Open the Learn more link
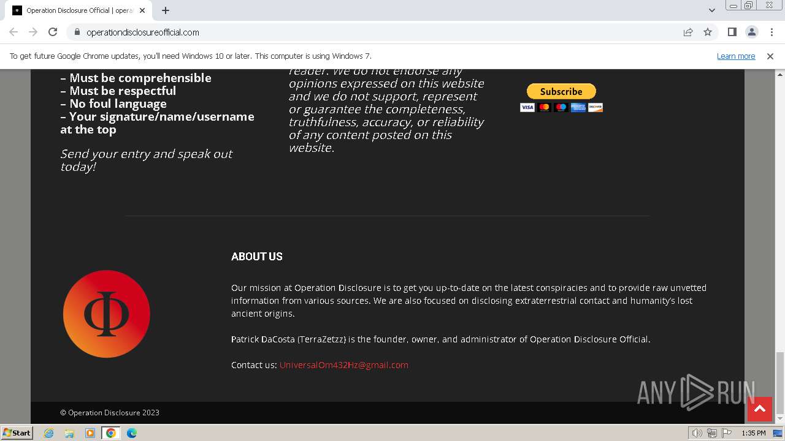Viewport: 785px width, 441px height. coord(736,56)
